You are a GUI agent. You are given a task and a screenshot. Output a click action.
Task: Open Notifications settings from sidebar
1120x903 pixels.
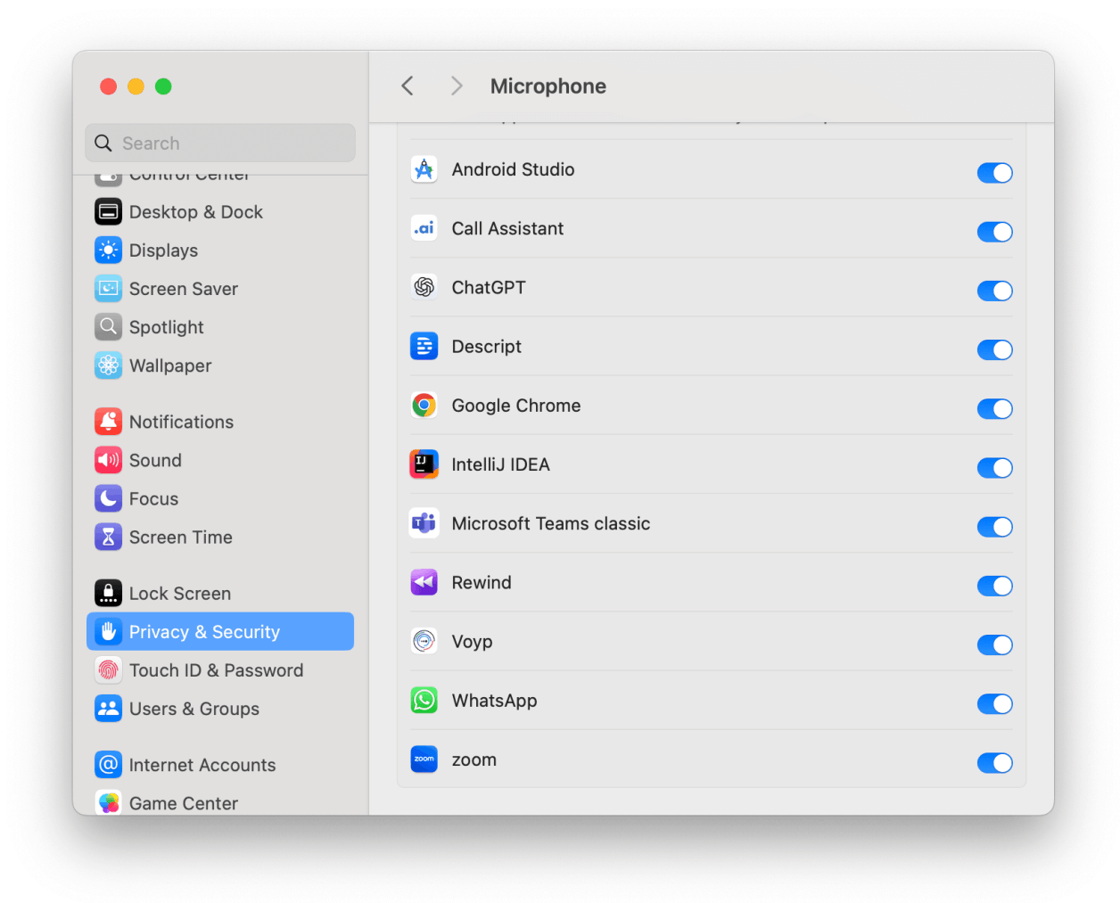[x=181, y=422]
